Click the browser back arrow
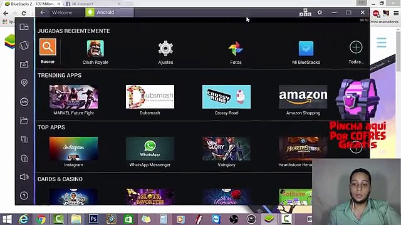Viewport: 401px width, 225px height. click(6, 13)
